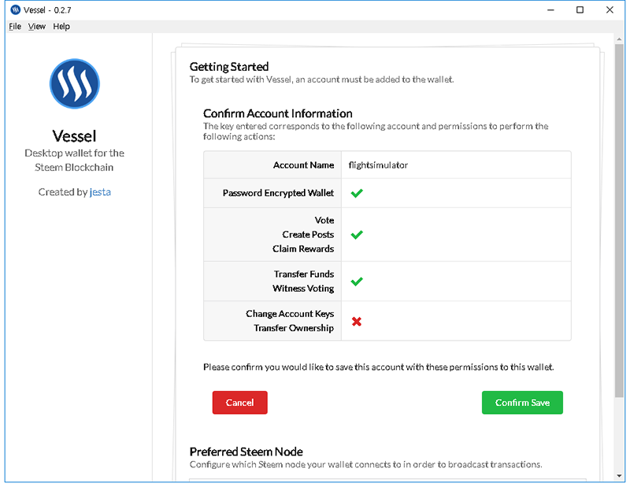This screenshot has width=630, height=487.
Task: Click the red X beside Change Account Keys
Action: tap(357, 321)
